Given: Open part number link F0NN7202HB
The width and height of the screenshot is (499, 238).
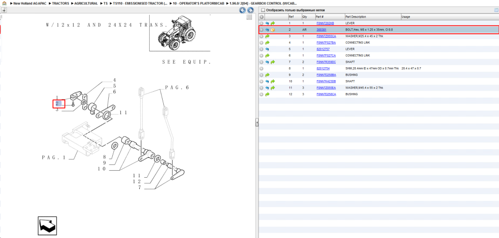Looking at the screenshot, I should [x=325, y=23].
